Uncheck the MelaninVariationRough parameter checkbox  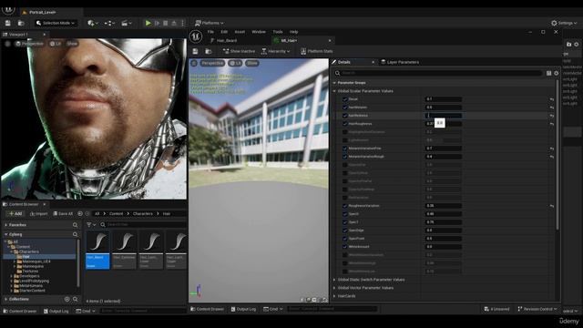pyautogui.click(x=344, y=157)
